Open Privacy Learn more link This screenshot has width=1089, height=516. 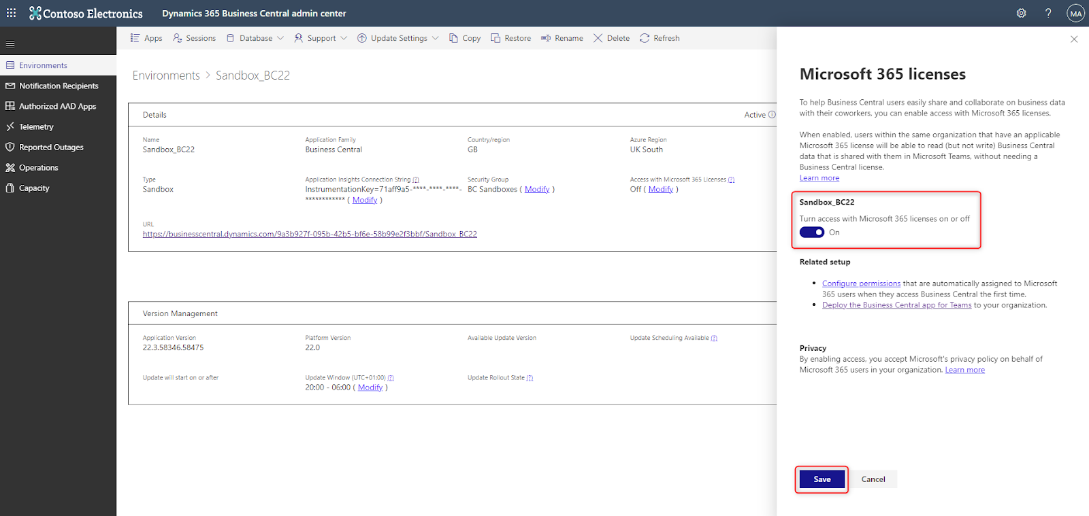pos(964,370)
